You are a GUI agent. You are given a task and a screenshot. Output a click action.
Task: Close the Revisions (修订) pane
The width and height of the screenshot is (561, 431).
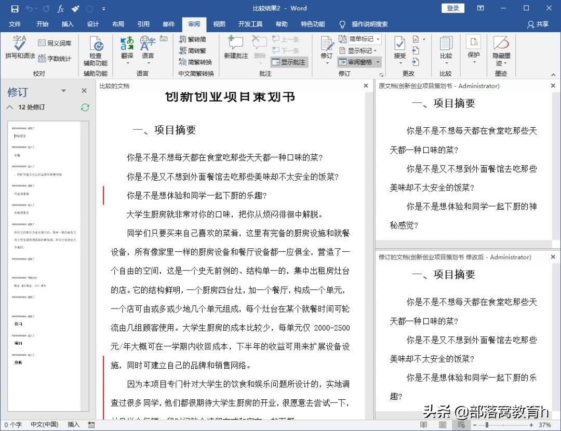pyautogui.click(x=84, y=91)
